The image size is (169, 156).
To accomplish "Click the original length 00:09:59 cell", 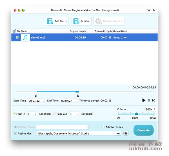I will pos(80,37).
